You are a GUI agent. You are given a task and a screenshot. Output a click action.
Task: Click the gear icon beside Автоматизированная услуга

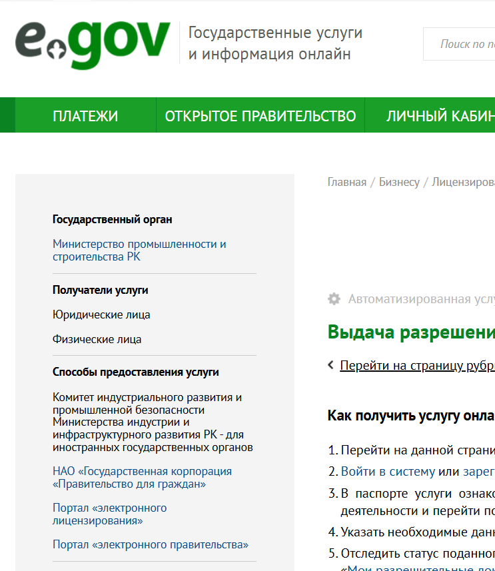(x=334, y=299)
